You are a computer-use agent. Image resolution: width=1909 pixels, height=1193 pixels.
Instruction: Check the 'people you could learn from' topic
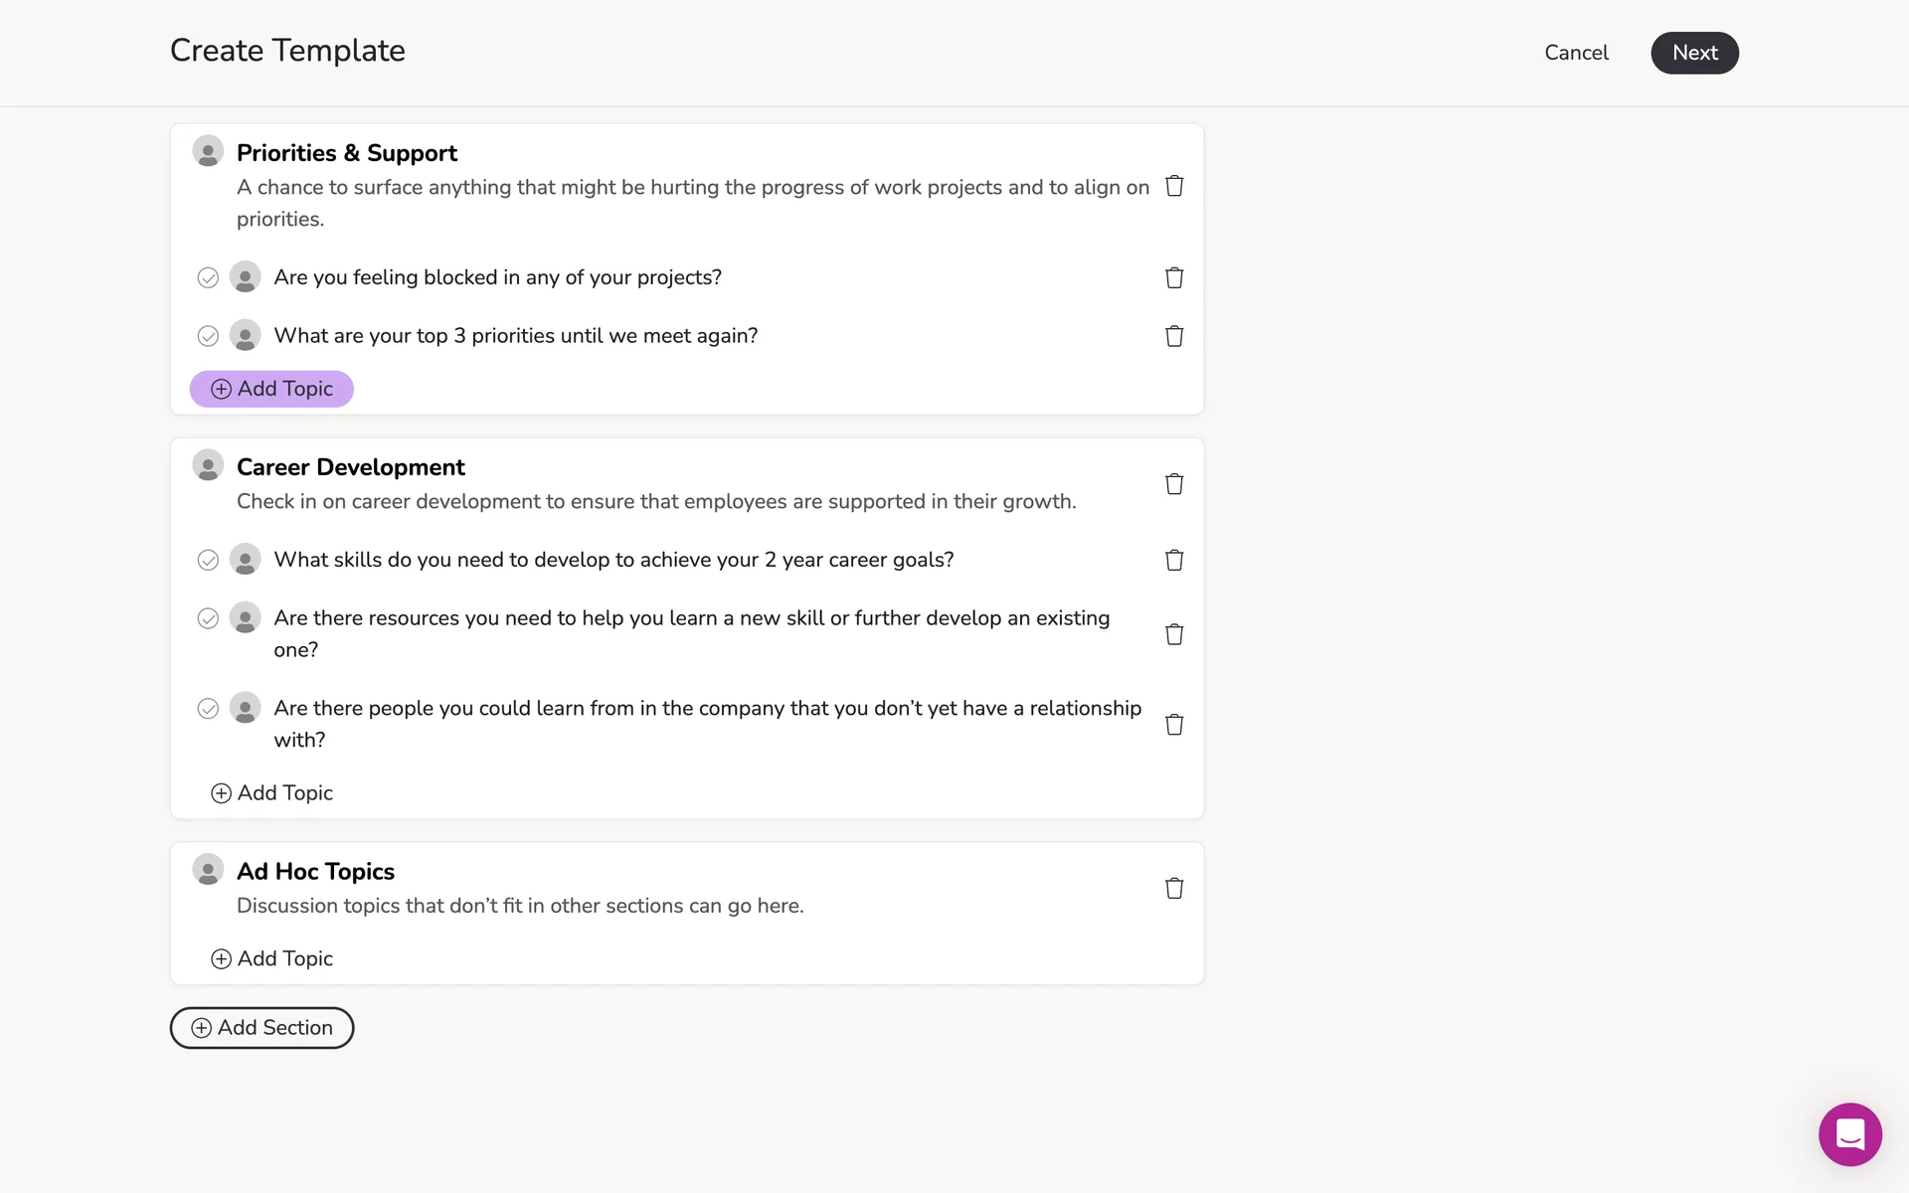208,709
